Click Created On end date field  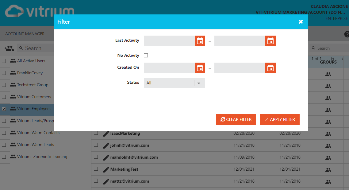click(240, 68)
